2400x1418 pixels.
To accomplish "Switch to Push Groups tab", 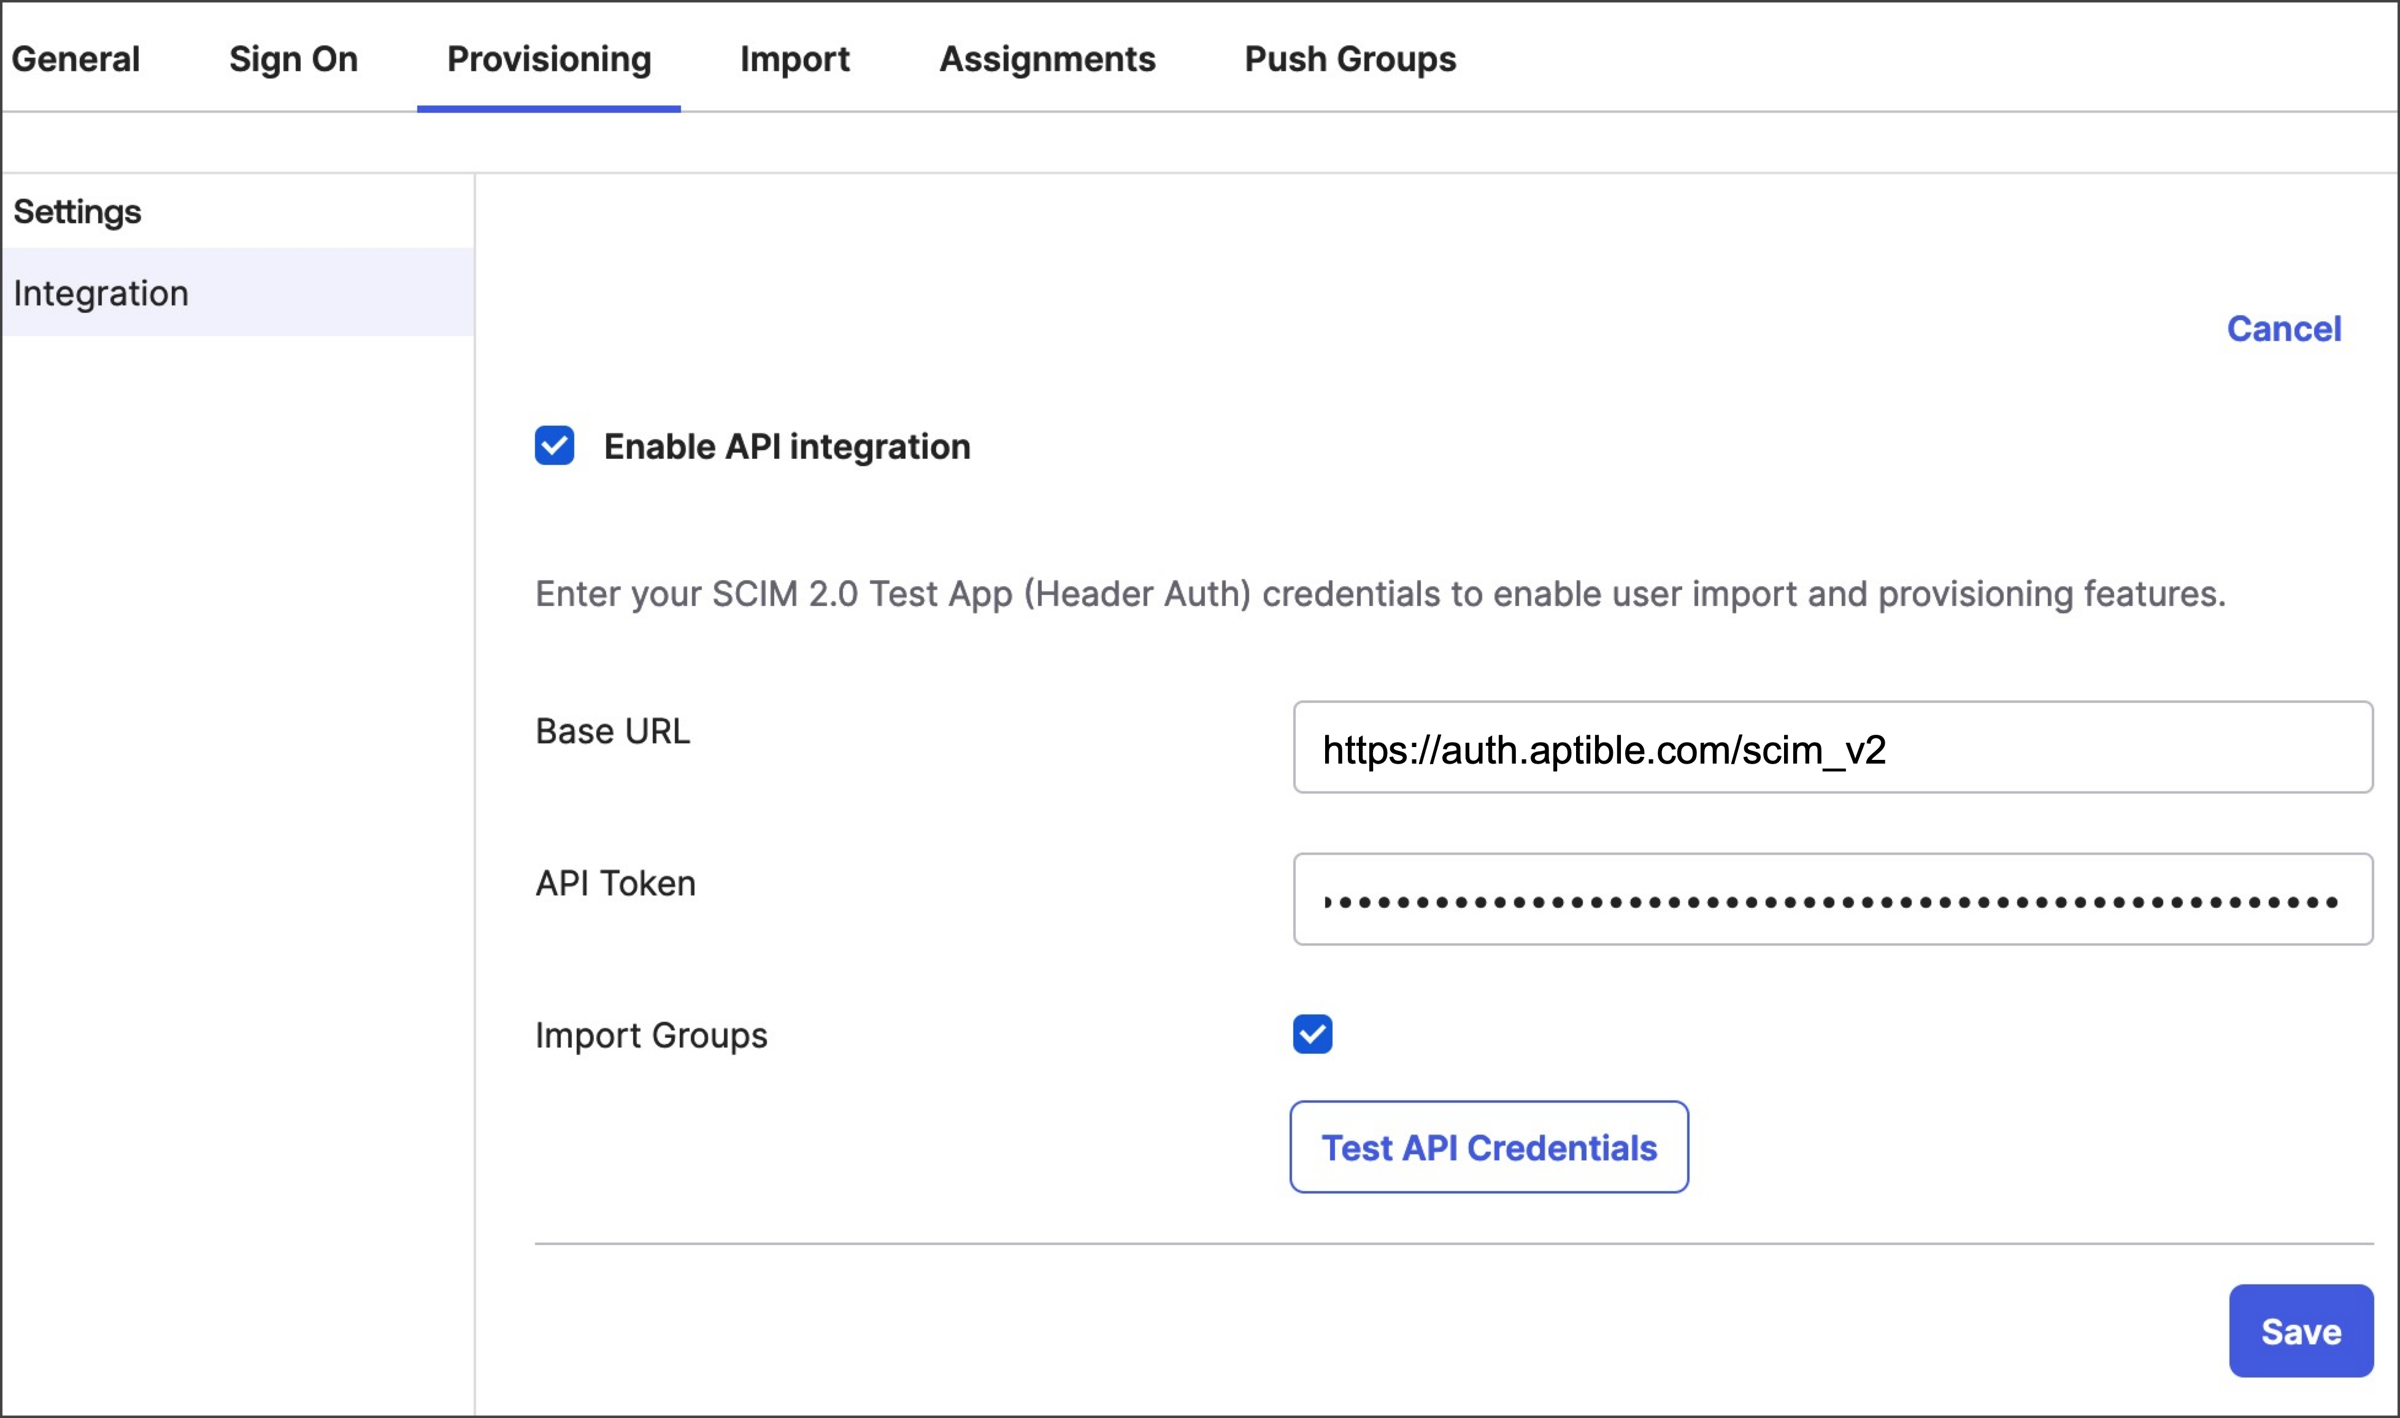I will coord(1350,59).
